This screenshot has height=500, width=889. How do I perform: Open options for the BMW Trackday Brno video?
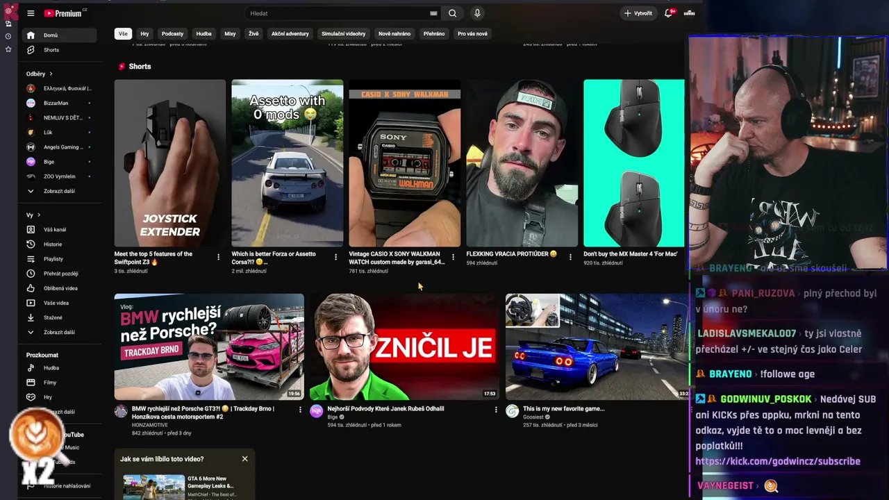pyautogui.click(x=300, y=410)
